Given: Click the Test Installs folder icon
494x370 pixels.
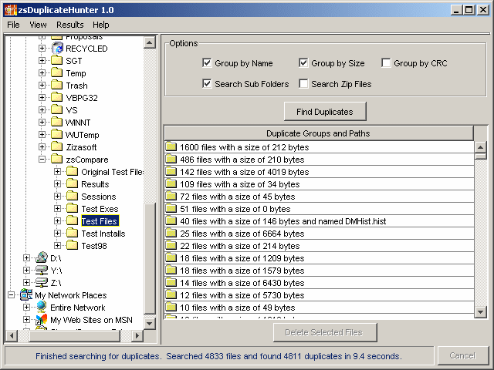Looking at the screenshot, I should coord(72,233).
